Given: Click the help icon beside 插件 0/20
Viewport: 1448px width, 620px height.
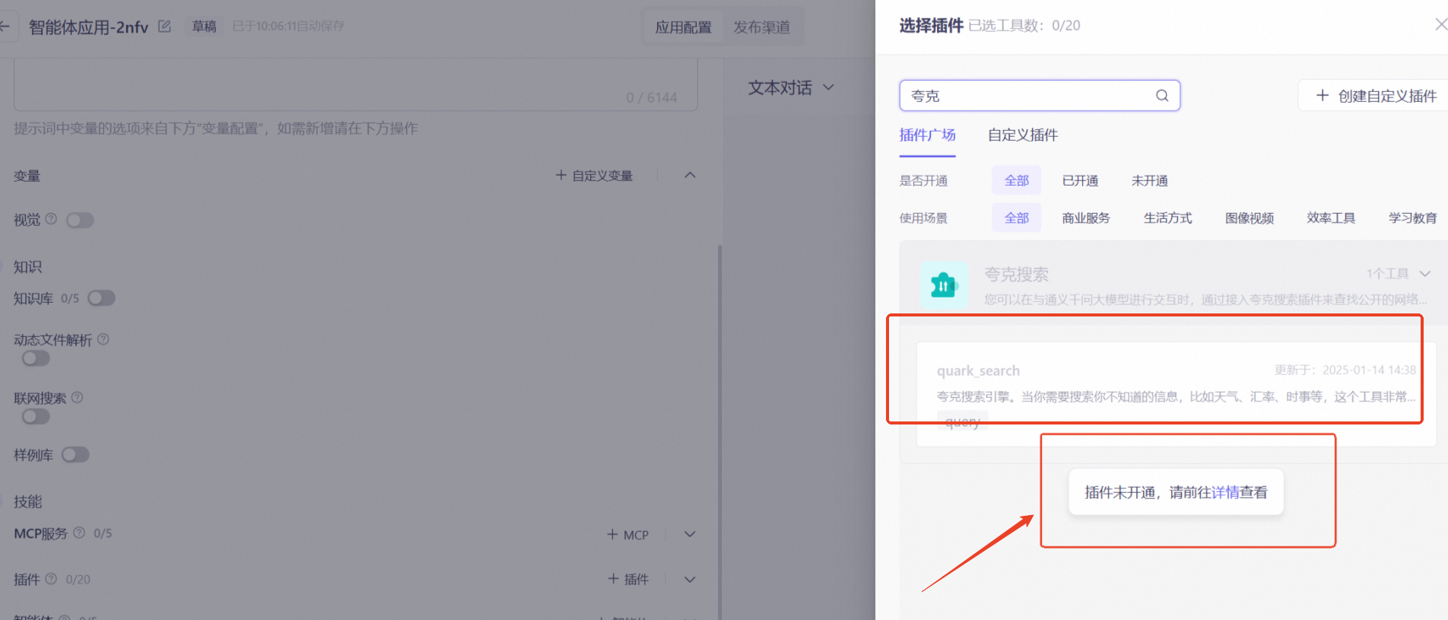Looking at the screenshot, I should tap(51, 579).
